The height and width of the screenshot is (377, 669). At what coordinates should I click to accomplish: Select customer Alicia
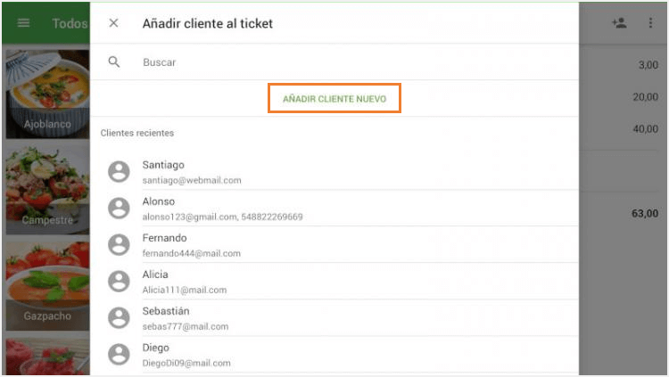pyautogui.click(x=334, y=282)
